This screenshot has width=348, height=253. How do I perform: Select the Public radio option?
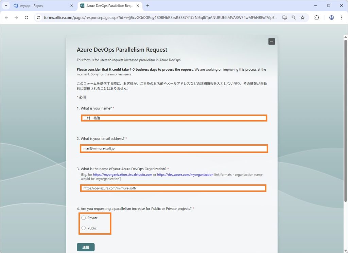84,228
